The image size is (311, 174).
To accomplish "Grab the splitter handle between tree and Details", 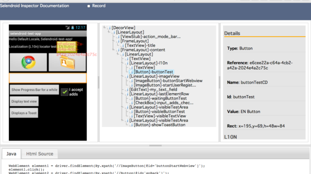I will click(x=219, y=82).
